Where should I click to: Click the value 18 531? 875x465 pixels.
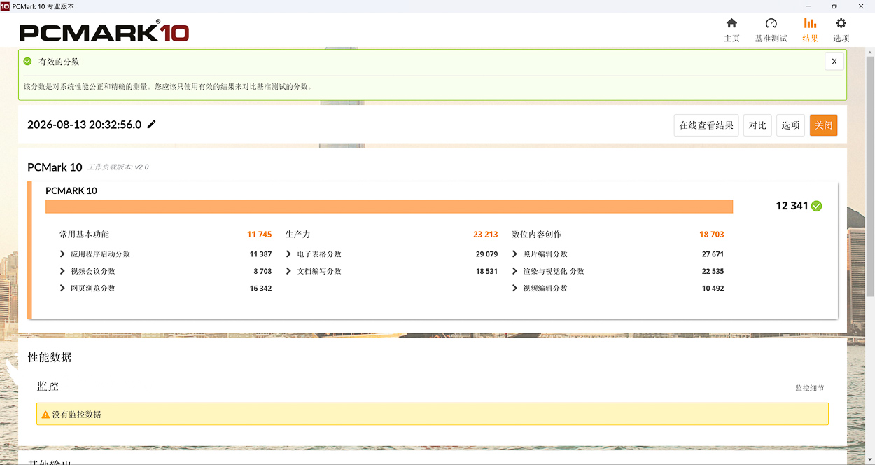point(486,271)
